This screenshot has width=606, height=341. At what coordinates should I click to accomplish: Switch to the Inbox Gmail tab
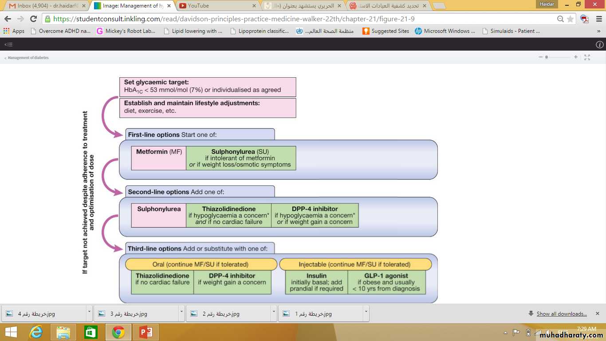point(44,6)
